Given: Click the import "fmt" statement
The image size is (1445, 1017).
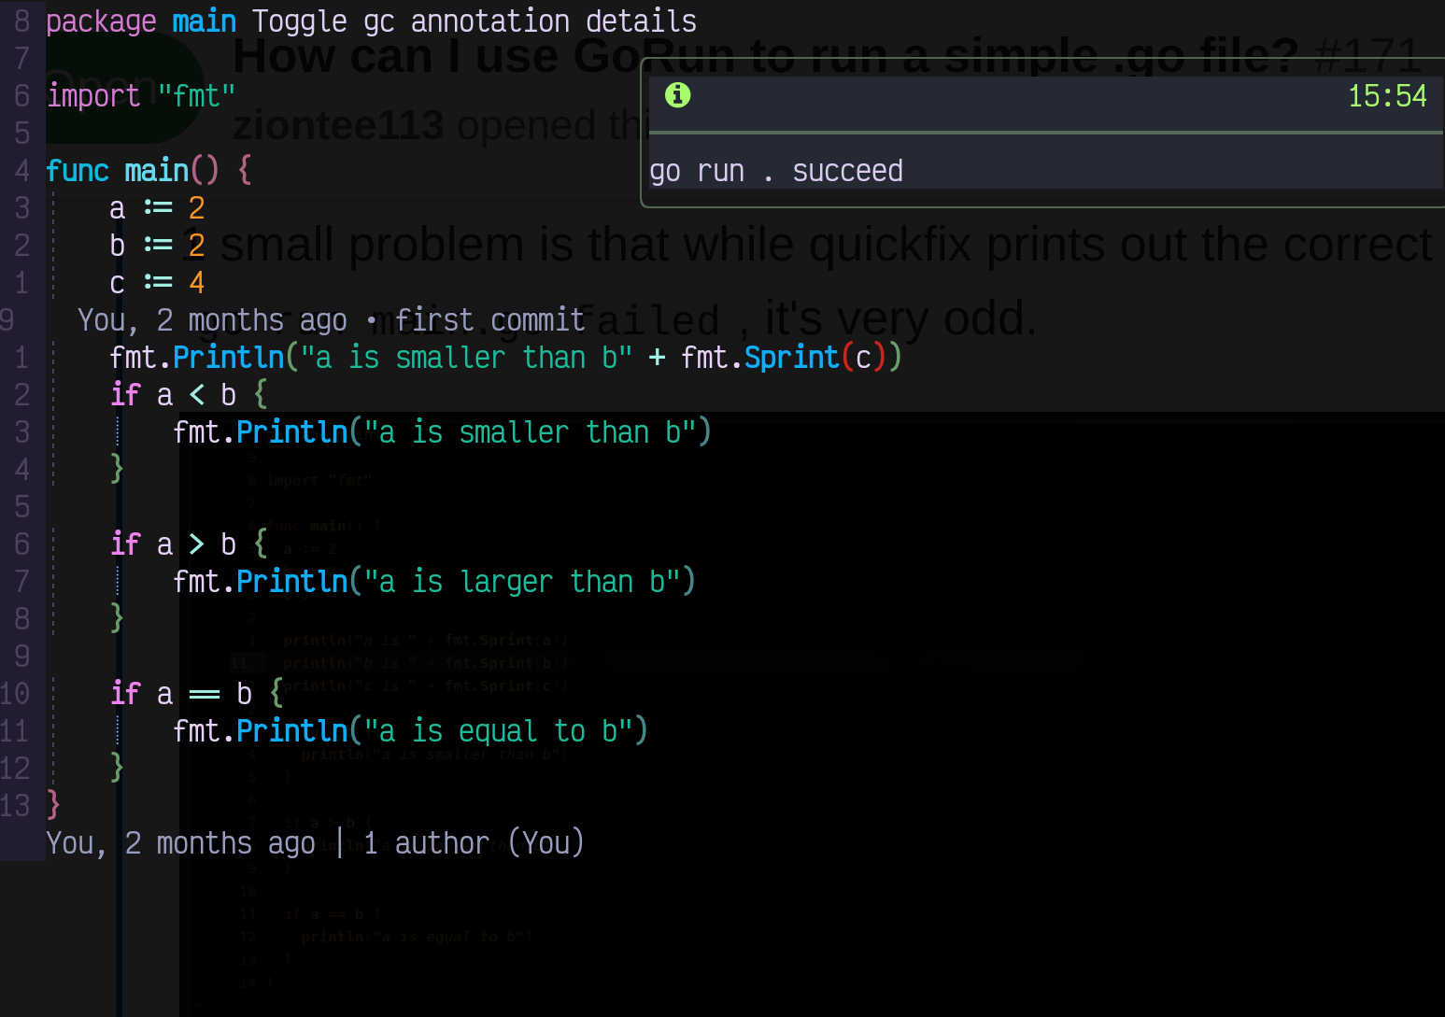Looking at the screenshot, I should (140, 95).
